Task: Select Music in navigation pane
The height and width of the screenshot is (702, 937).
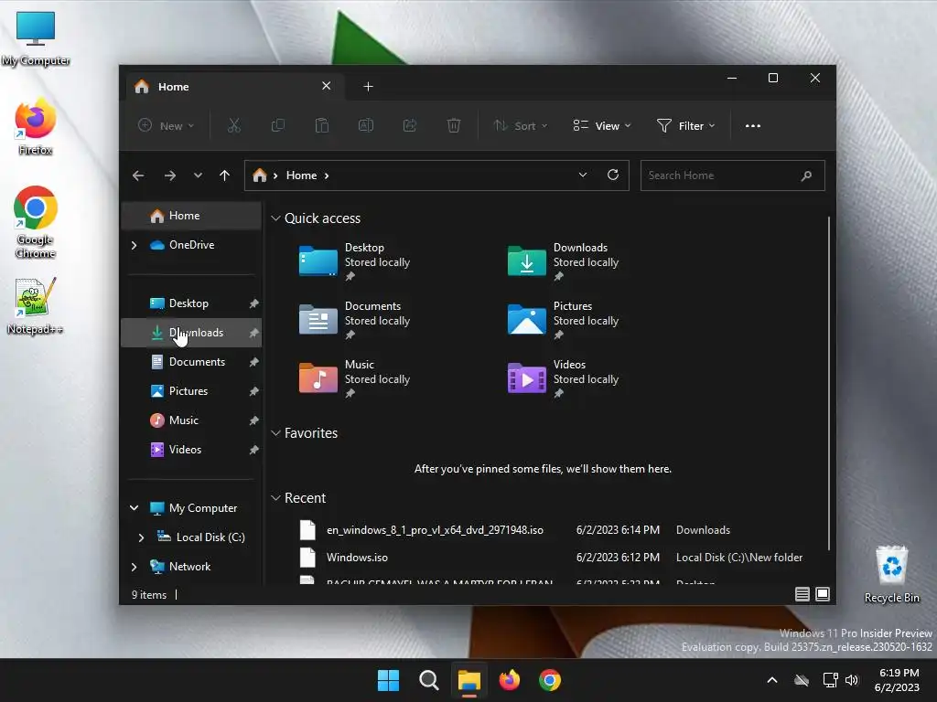Action: pyautogui.click(x=191, y=420)
